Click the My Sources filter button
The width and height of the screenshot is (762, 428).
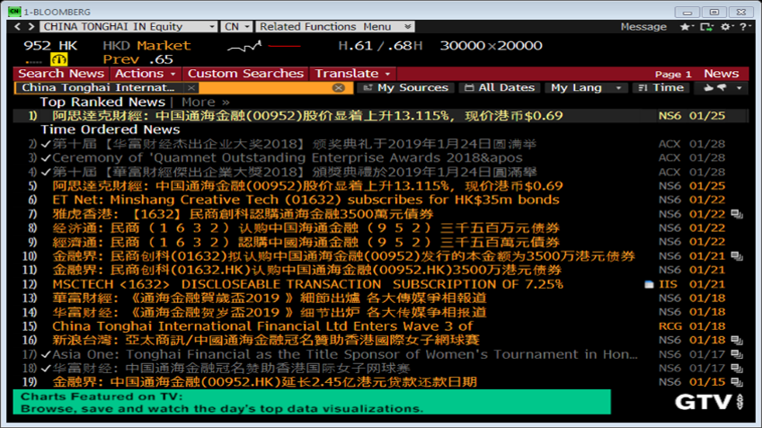(x=404, y=88)
